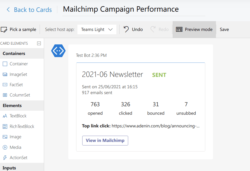Save the card
250x171 pixels.
pos(224,29)
